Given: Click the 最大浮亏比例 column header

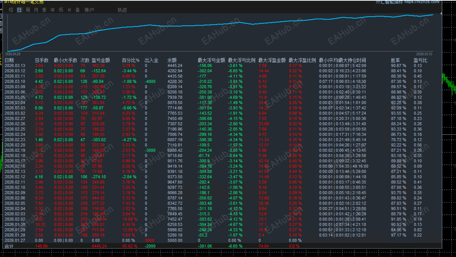Looking at the screenshot, I should (x=242, y=60).
